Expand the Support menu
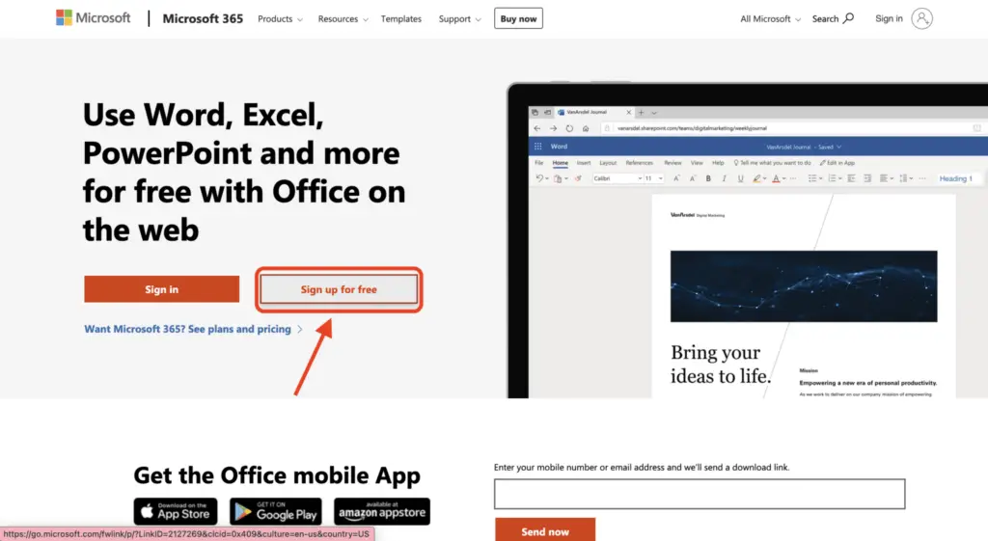 click(x=459, y=19)
